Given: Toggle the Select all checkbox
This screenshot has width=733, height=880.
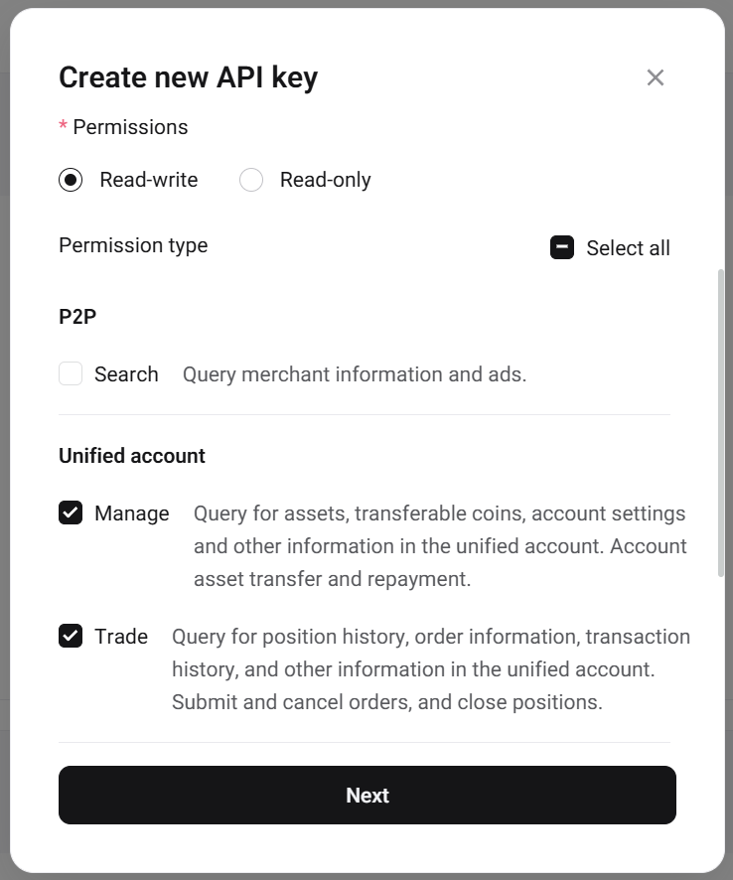Looking at the screenshot, I should point(562,247).
